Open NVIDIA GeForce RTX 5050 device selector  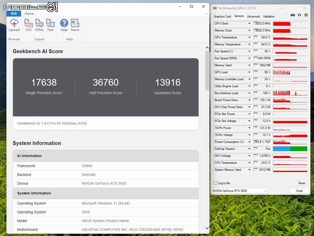(x=240, y=191)
